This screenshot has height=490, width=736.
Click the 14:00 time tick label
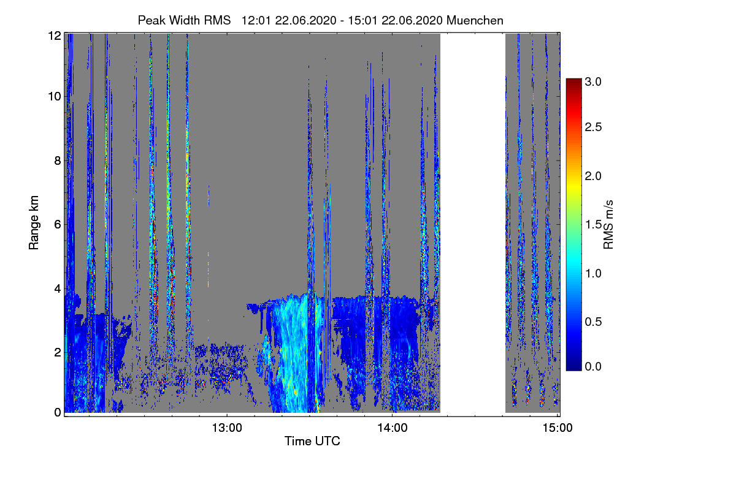point(392,428)
